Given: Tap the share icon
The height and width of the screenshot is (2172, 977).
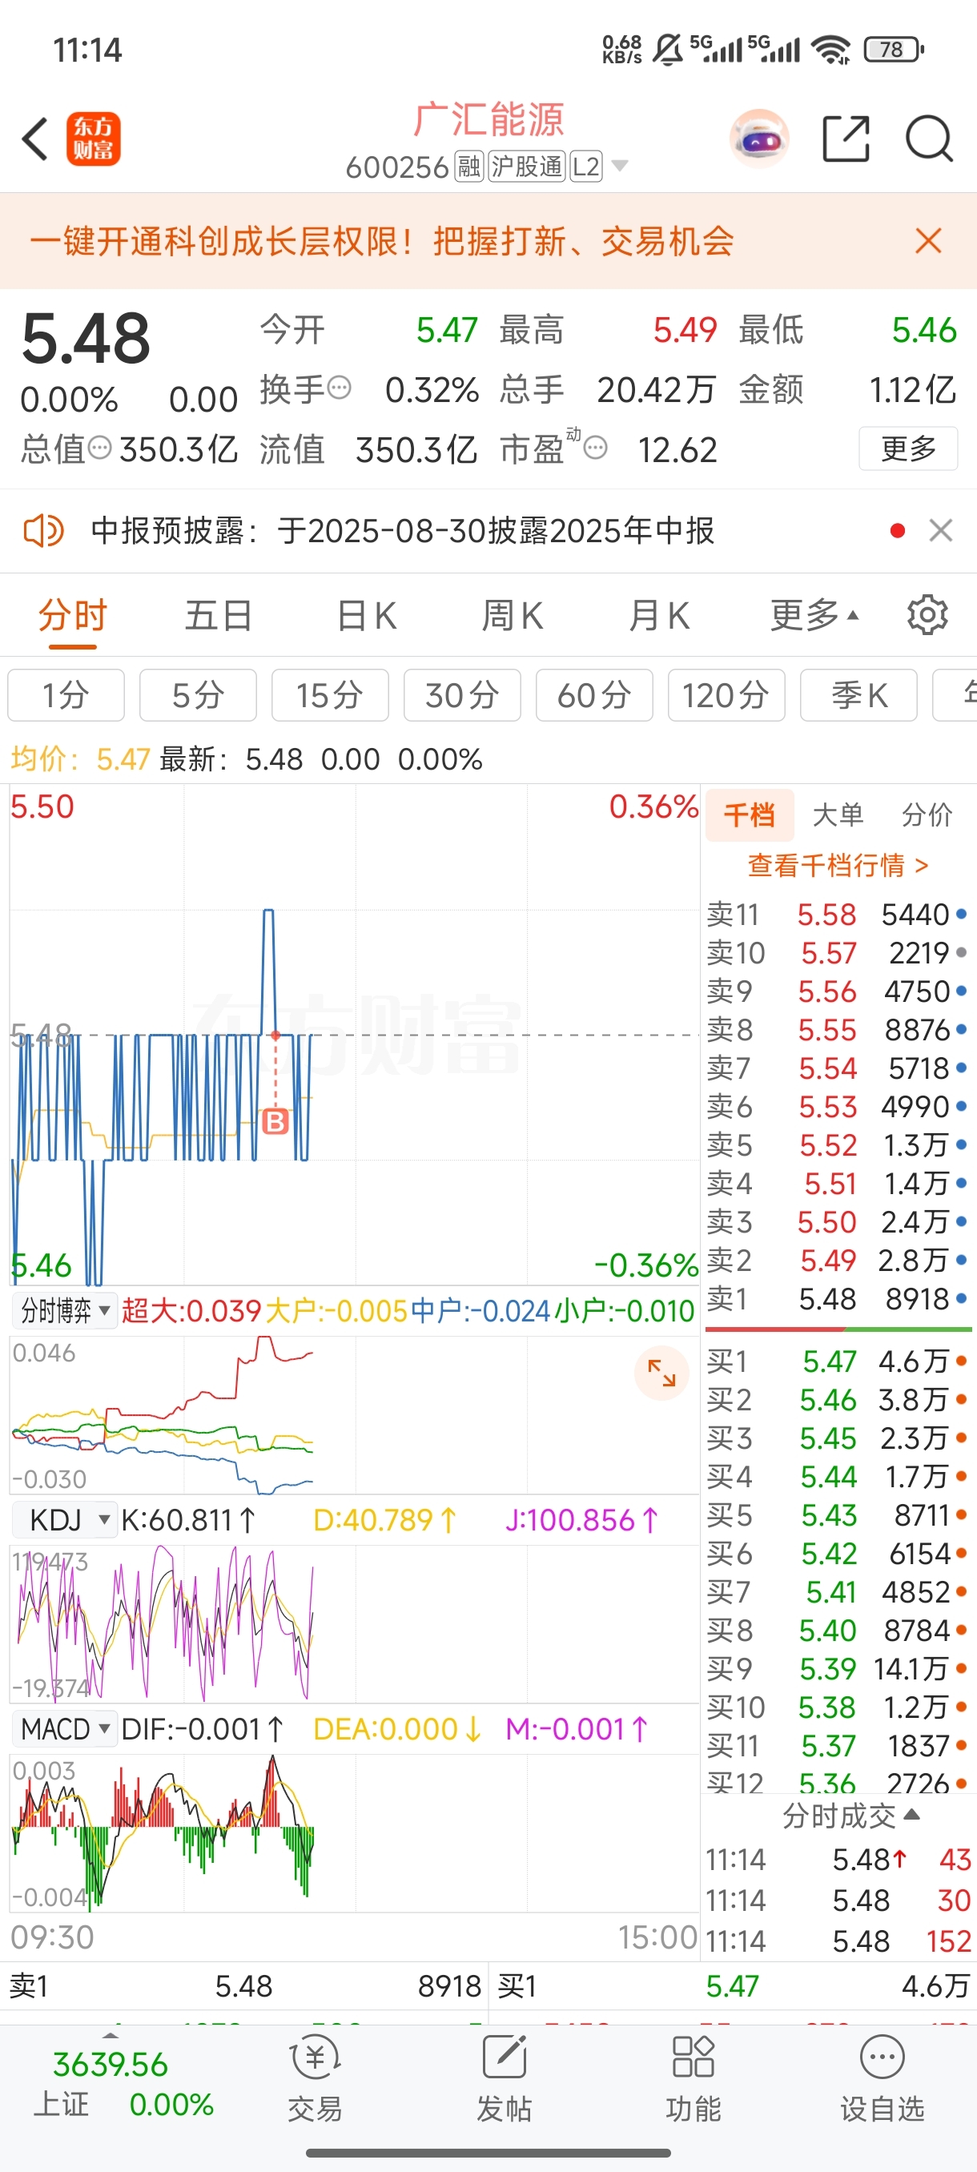Looking at the screenshot, I should [846, 139].
